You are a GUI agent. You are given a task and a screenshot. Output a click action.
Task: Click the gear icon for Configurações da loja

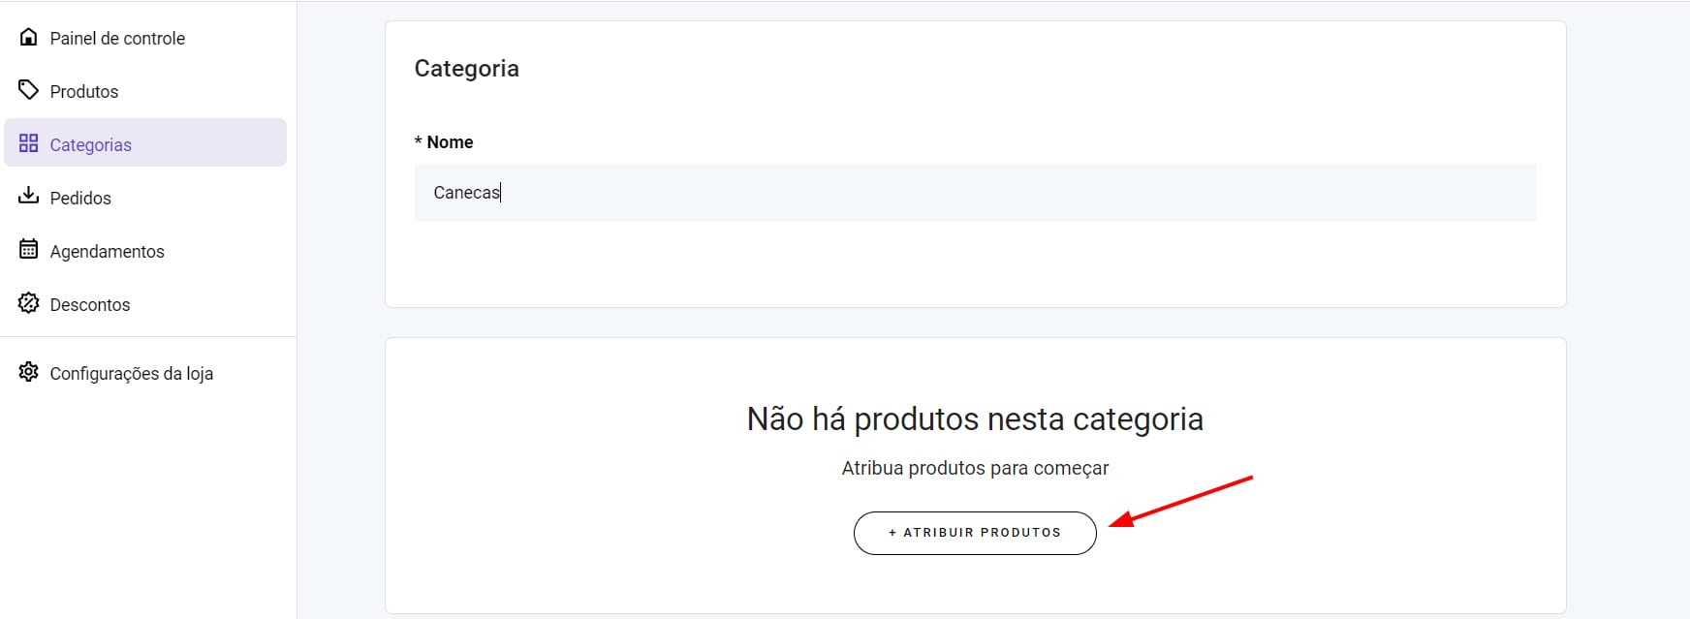pyautogui.click(x=29, y=372)
